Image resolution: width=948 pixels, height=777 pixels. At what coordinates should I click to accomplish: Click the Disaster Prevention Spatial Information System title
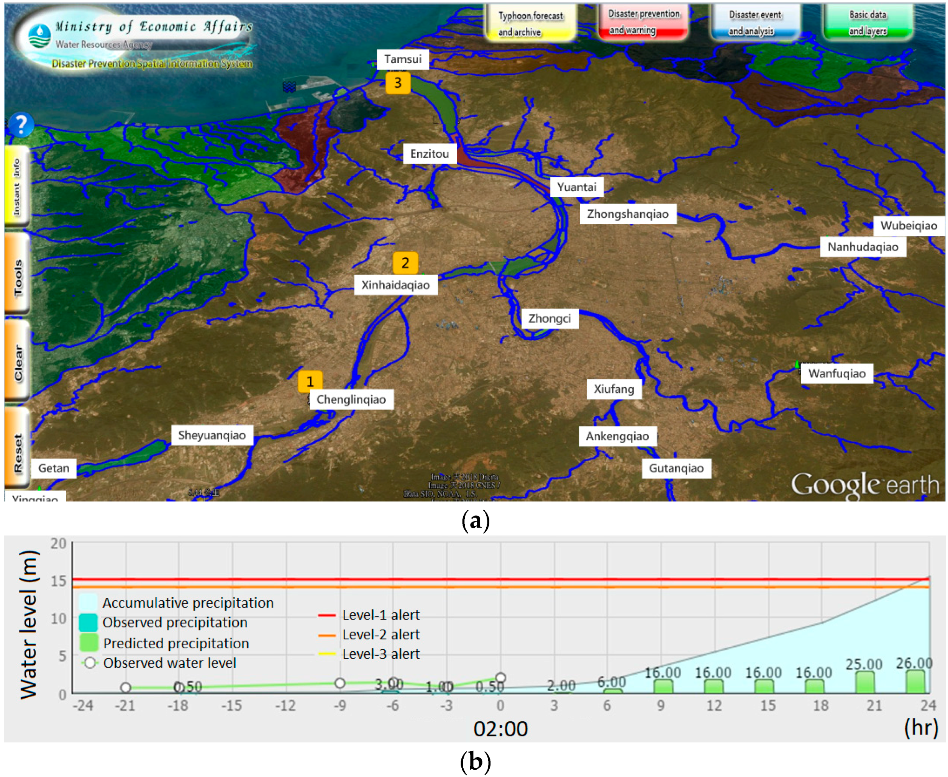[152, 64]
